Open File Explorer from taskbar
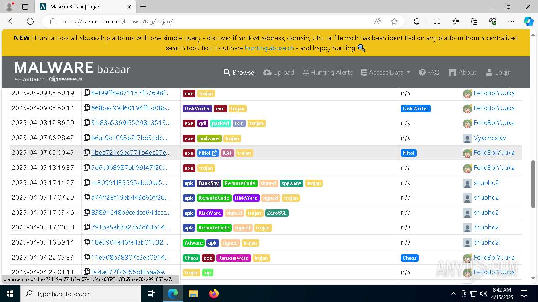The image size is (538, 302). point(193,294)
